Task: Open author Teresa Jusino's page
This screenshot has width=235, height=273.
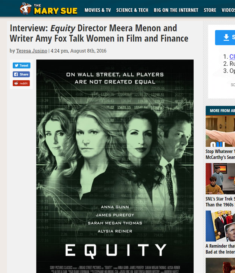Action: coord(32,50)
